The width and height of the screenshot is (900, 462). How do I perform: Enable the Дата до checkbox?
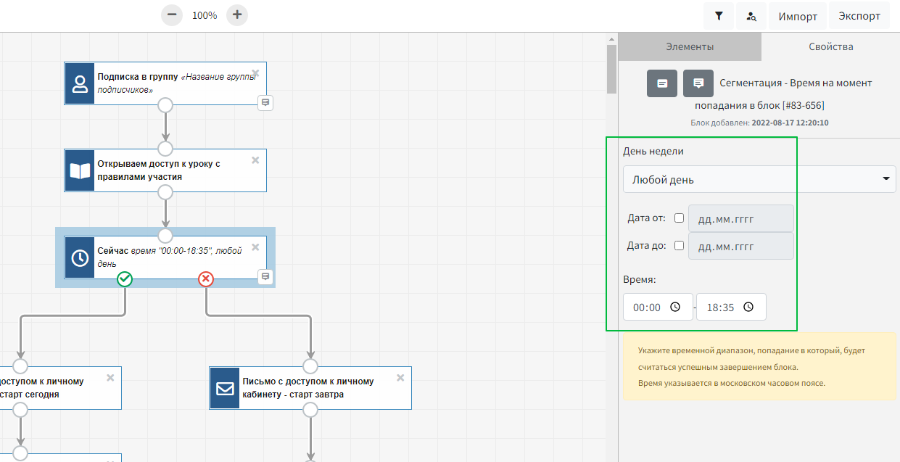pos(679,245)
